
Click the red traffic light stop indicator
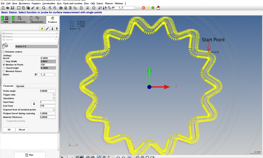(x=143, y=8)
